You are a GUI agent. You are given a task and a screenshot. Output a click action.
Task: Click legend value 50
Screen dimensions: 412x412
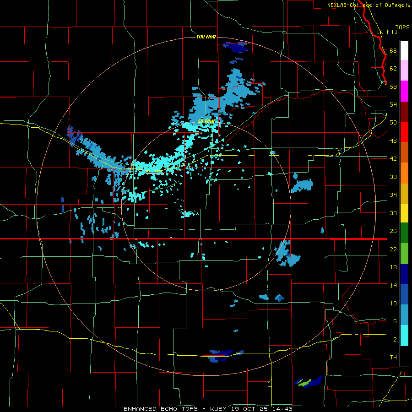pyautogui.click(x=393, y=123)
